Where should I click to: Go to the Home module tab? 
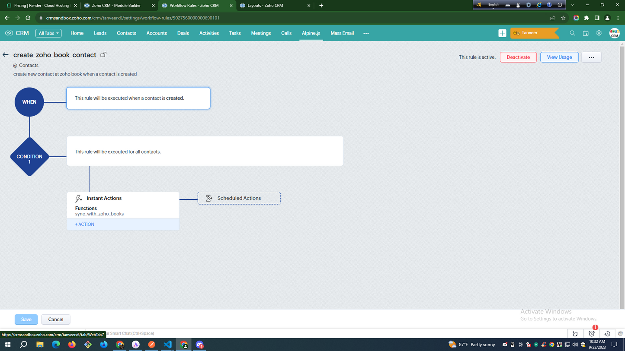[x=77, y=33]
